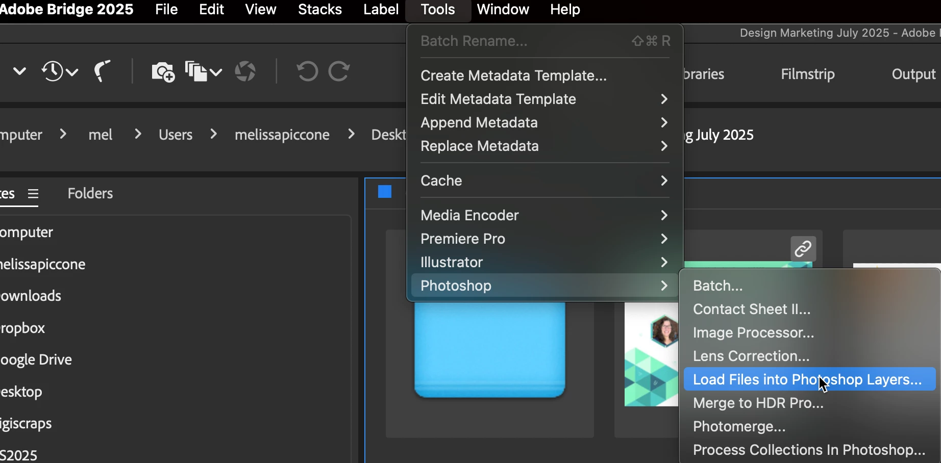This screenshot has width=941, height=463.
Task: Select the Photoshop submenu entry
Action: click(x=544, y=286)
